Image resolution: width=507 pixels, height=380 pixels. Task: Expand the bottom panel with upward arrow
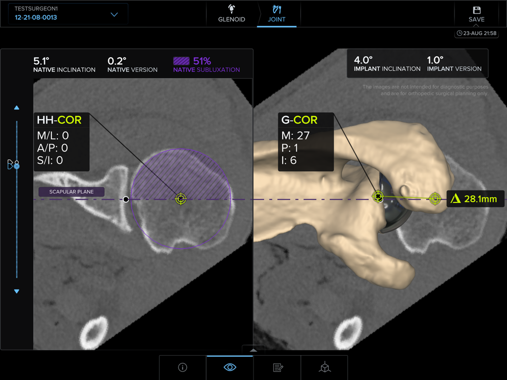253,349
